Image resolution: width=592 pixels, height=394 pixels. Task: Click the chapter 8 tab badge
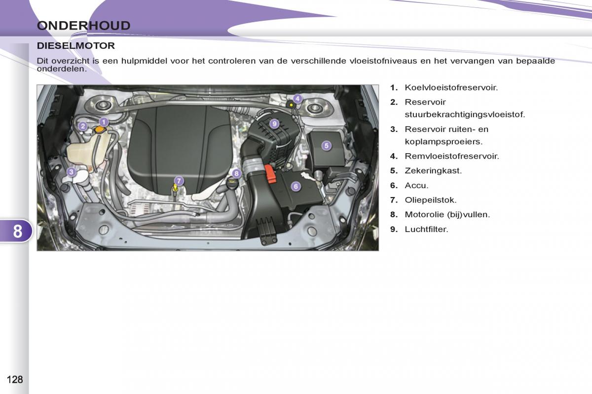pos(17,231)
